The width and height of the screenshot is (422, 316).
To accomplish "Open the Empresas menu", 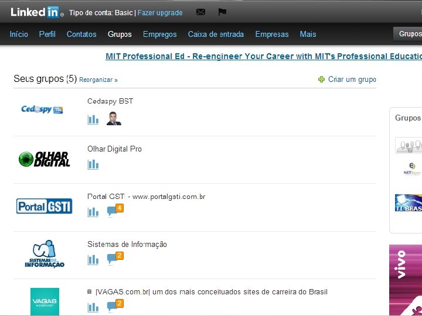I will click(272, 34).
